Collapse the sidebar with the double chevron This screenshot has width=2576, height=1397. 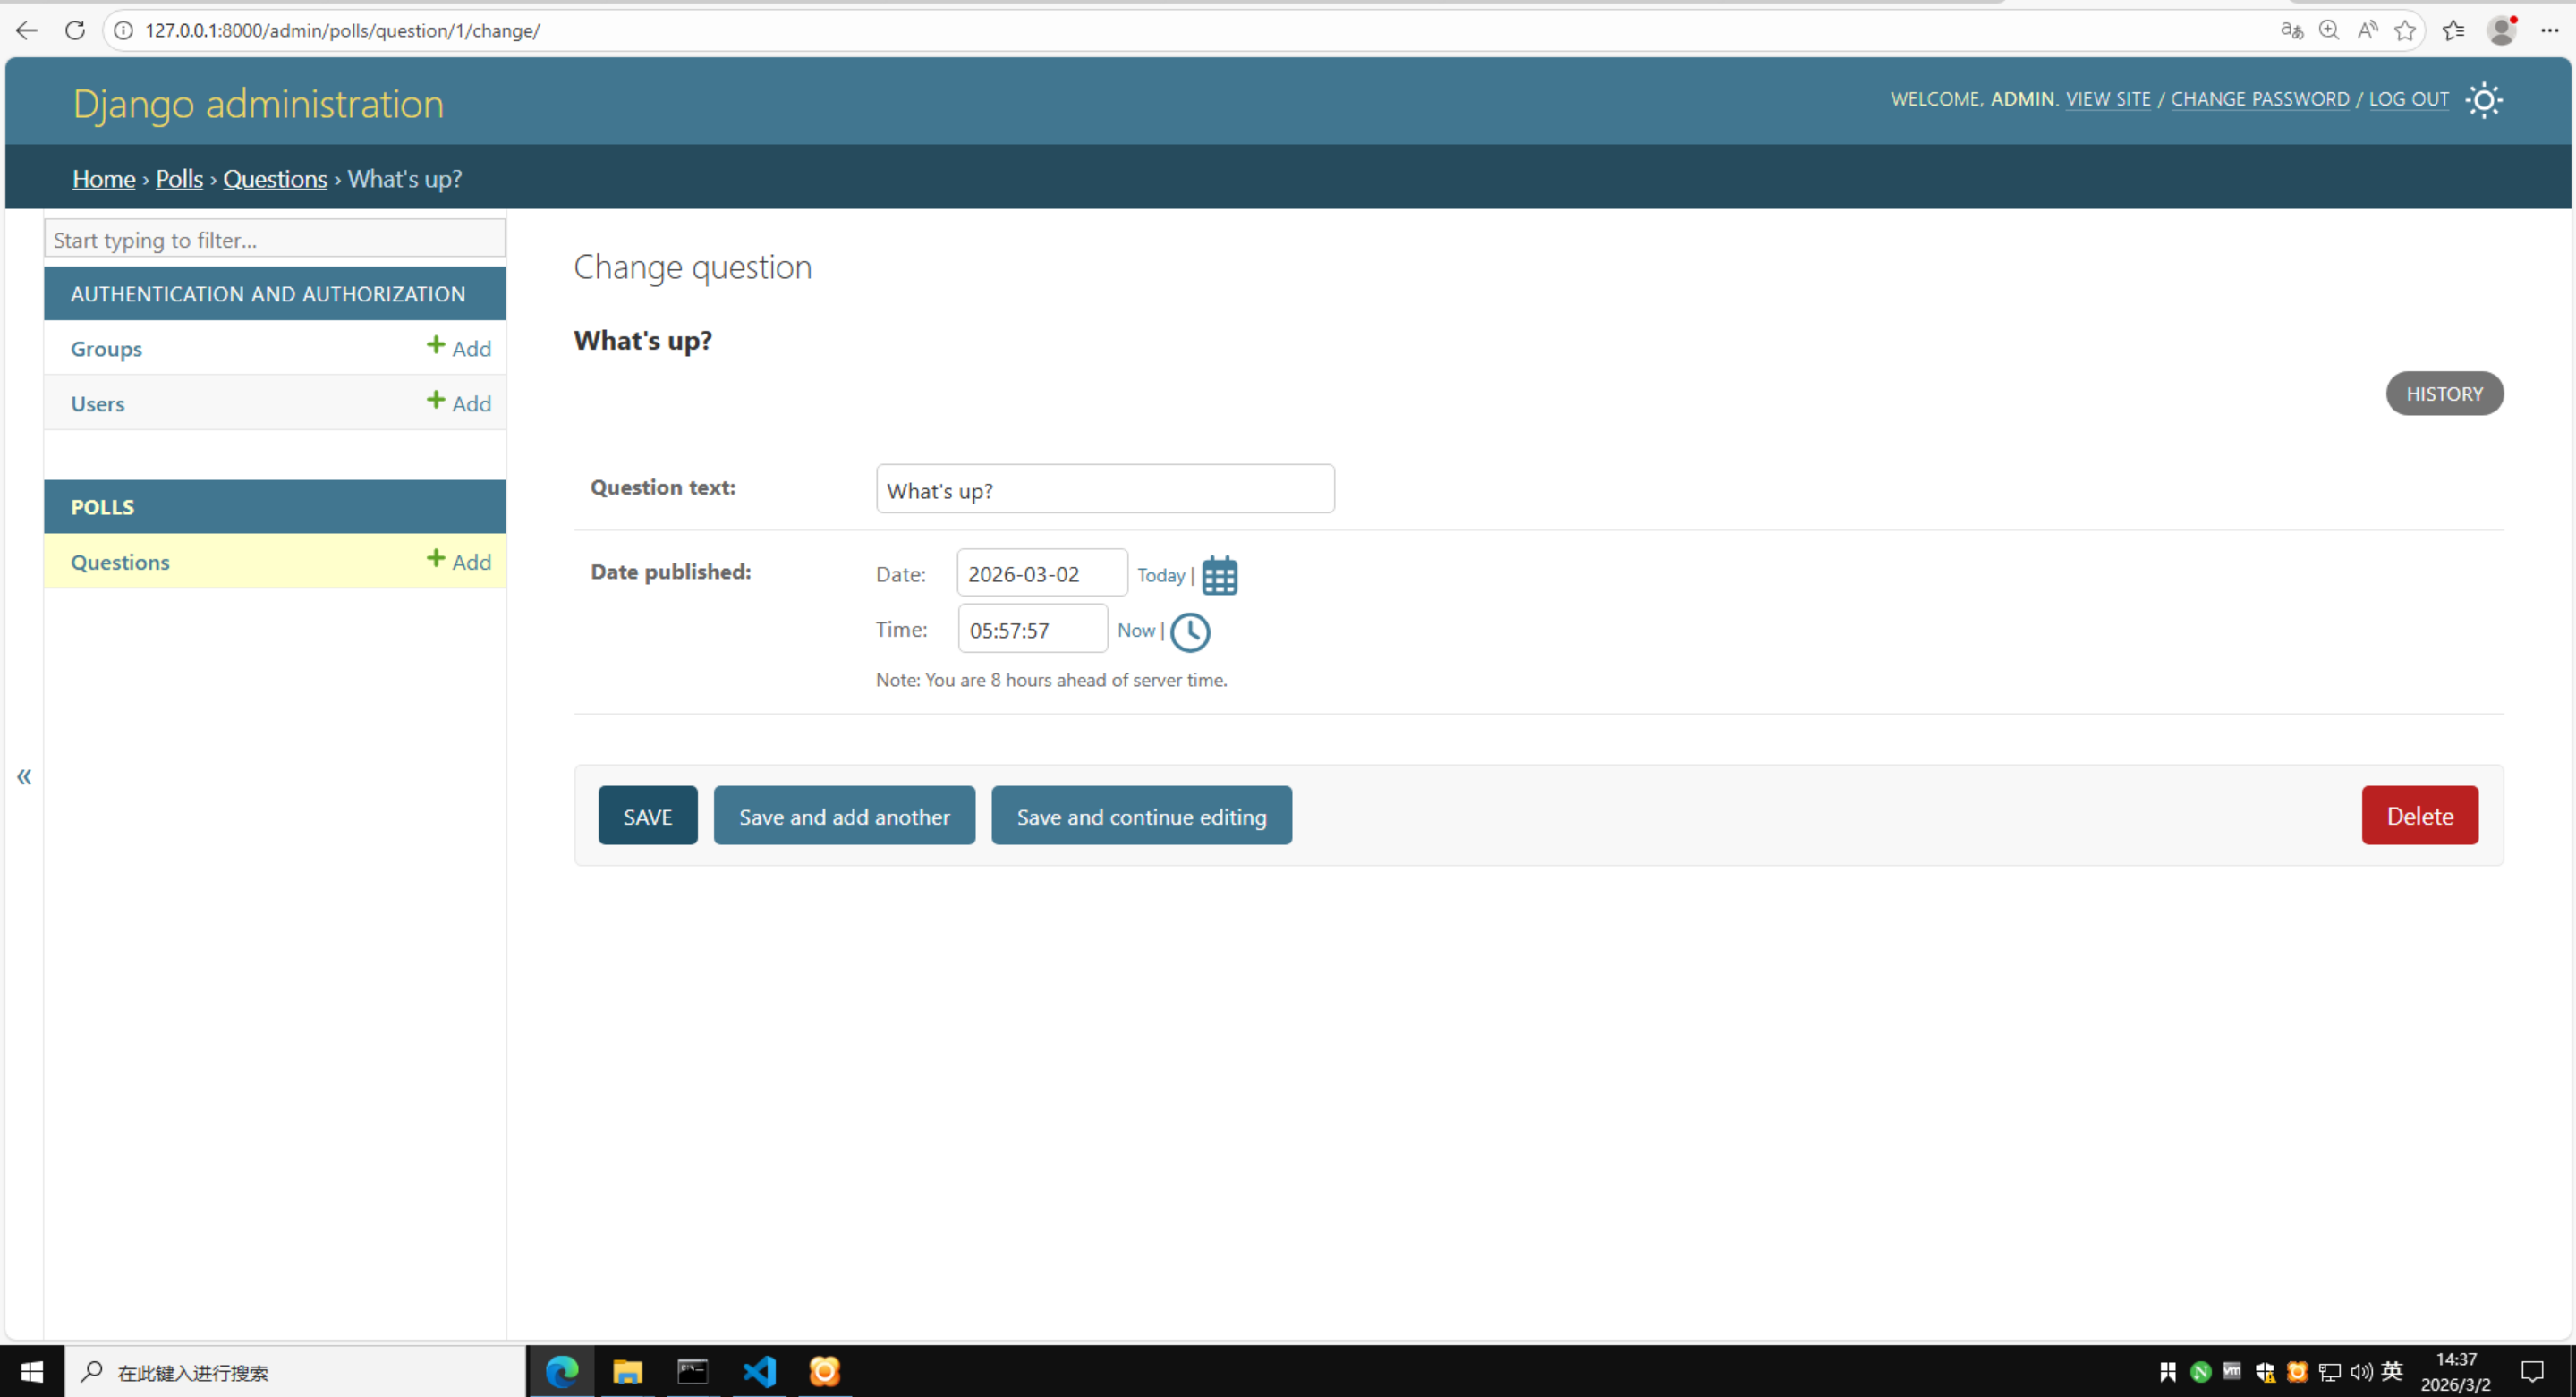(24, 776)
